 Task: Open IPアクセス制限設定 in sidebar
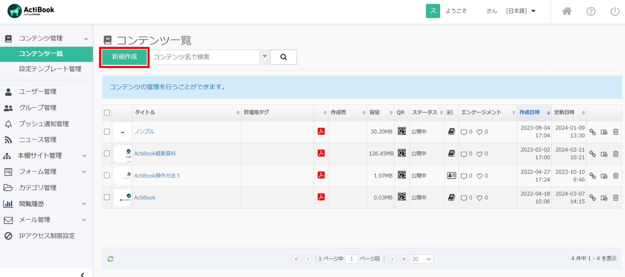[46, 236]
